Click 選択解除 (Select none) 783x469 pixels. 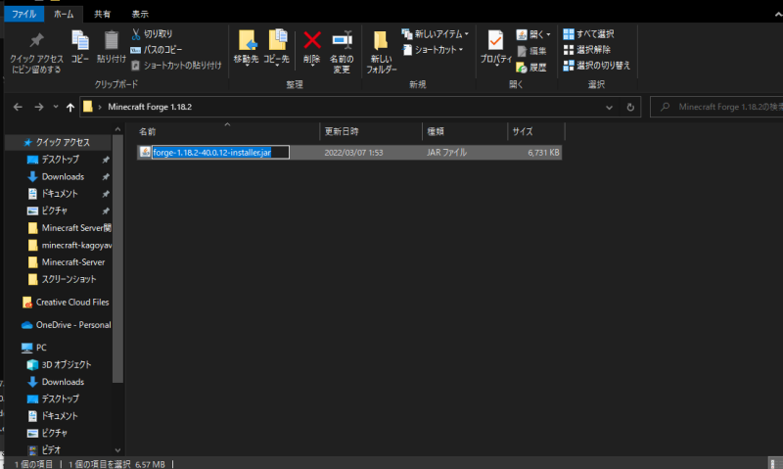coord(586,50)
